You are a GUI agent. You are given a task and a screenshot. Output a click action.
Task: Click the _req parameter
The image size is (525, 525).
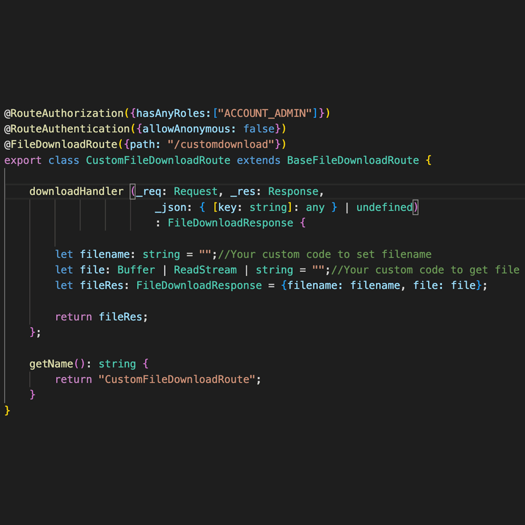(149, 191)
